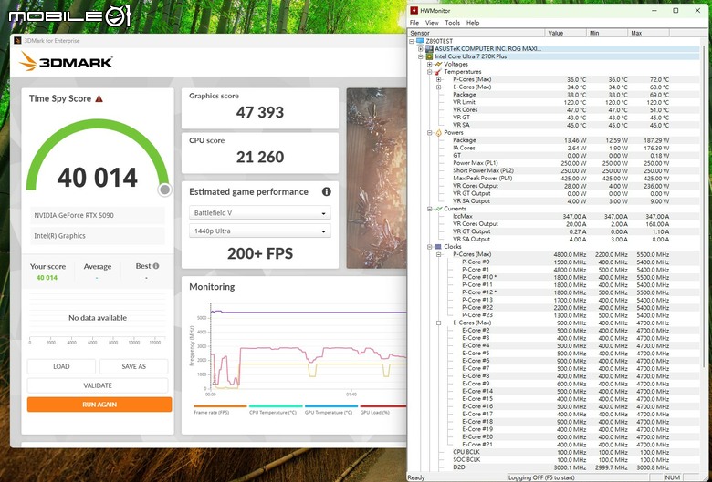Collapse the P-Cores (Max) clocks node
712x482 pixels.
439,254
